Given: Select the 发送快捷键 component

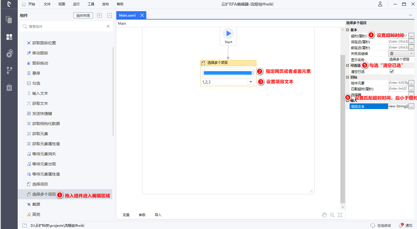Looking at the screenshot, I should tap(42, 114).
